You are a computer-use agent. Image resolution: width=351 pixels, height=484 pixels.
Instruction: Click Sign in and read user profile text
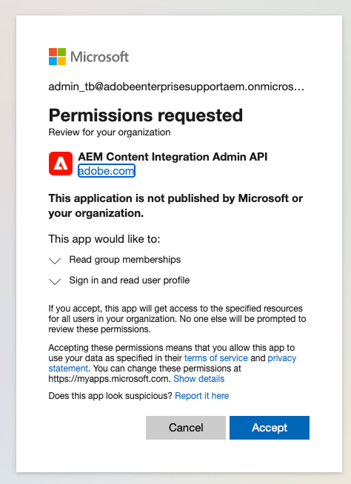[x=130, y=280]
